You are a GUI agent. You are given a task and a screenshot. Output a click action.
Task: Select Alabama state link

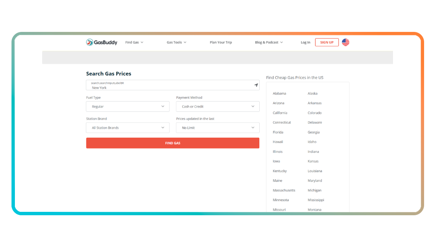point(279,94)
